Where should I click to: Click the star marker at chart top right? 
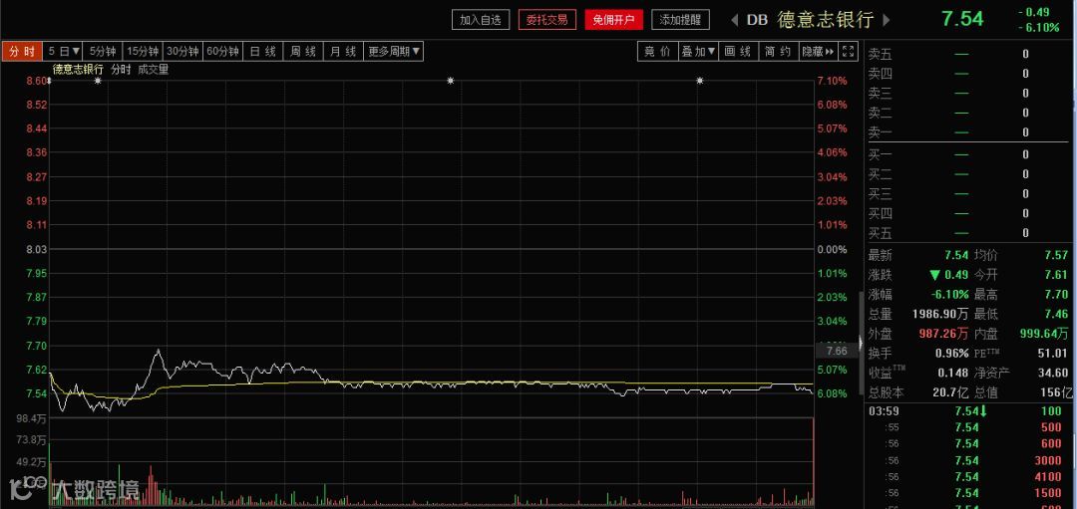(700, 81)
